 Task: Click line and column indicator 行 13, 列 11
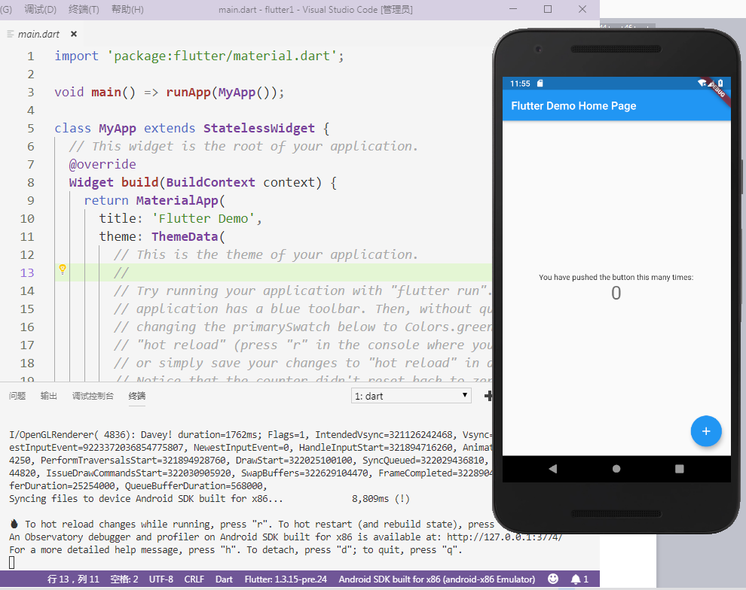(x=73, y=579)
